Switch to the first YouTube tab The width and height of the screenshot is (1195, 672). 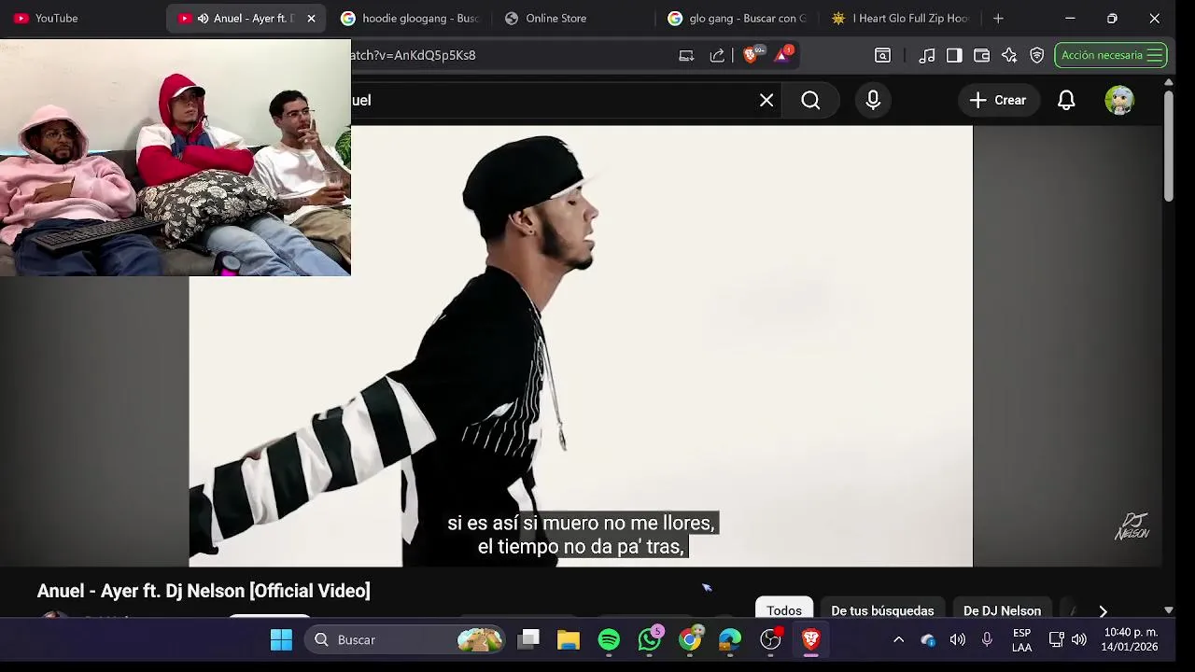pos(82,18)
